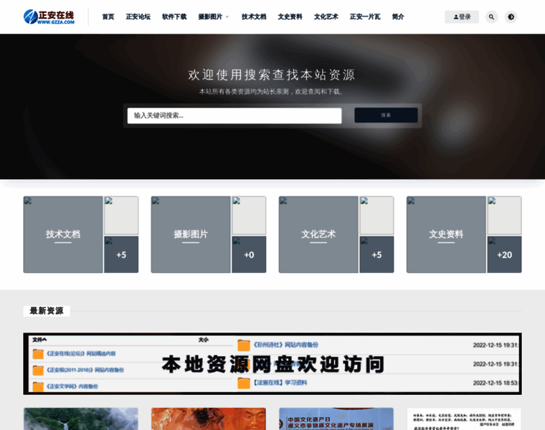The width and height of the screenshot is (545, 430).
Task: Go to 首页 in the navigation bar
Action: pos(108,16)
